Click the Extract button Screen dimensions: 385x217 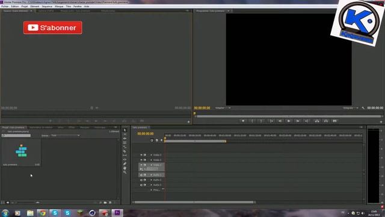click(x=326, y=121)
